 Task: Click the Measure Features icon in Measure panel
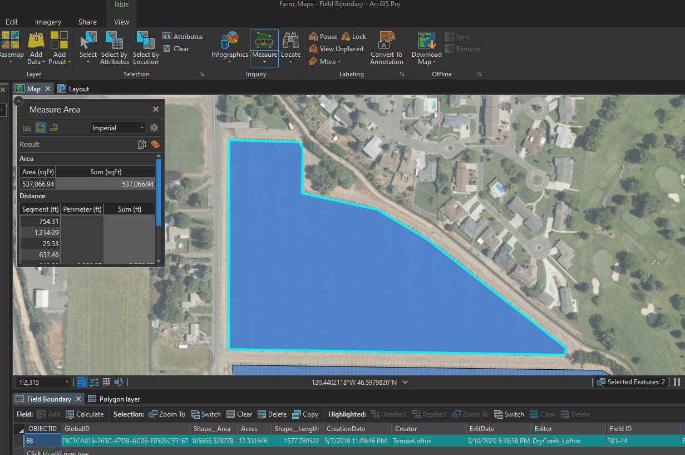(x=54, y=128)
